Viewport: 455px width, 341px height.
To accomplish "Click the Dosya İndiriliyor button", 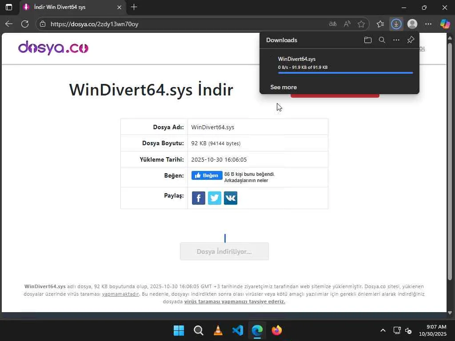I will (224, 251).
